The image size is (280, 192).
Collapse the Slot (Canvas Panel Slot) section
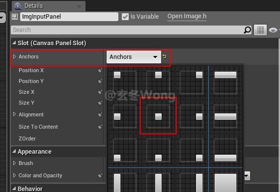pos(14,43)
